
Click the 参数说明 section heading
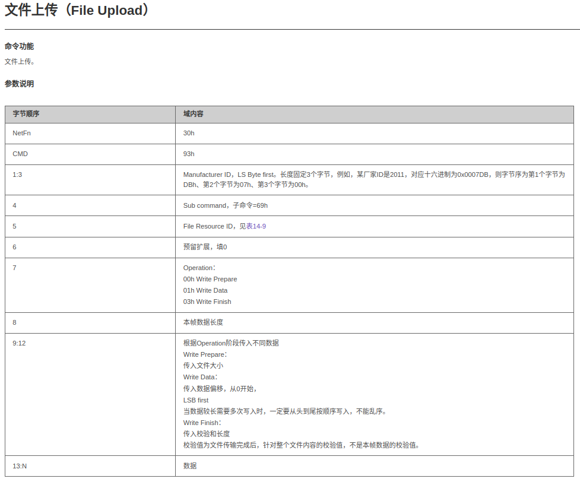pyautogui.click(x=19, y=84)
